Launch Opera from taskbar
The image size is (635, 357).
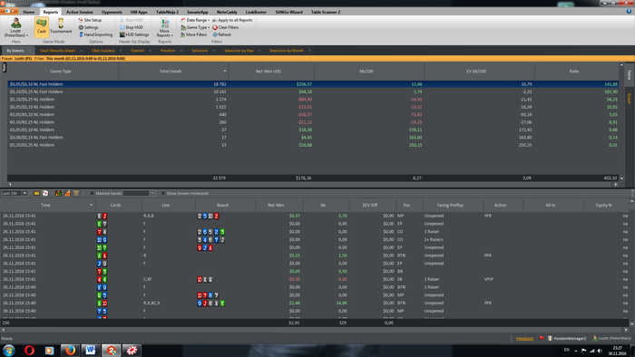tap(29, 350)
